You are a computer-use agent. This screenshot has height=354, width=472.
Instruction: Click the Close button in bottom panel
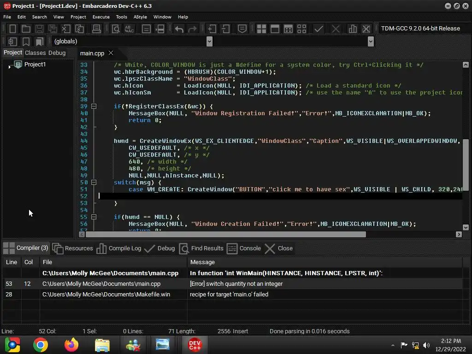tap(279, 248)
